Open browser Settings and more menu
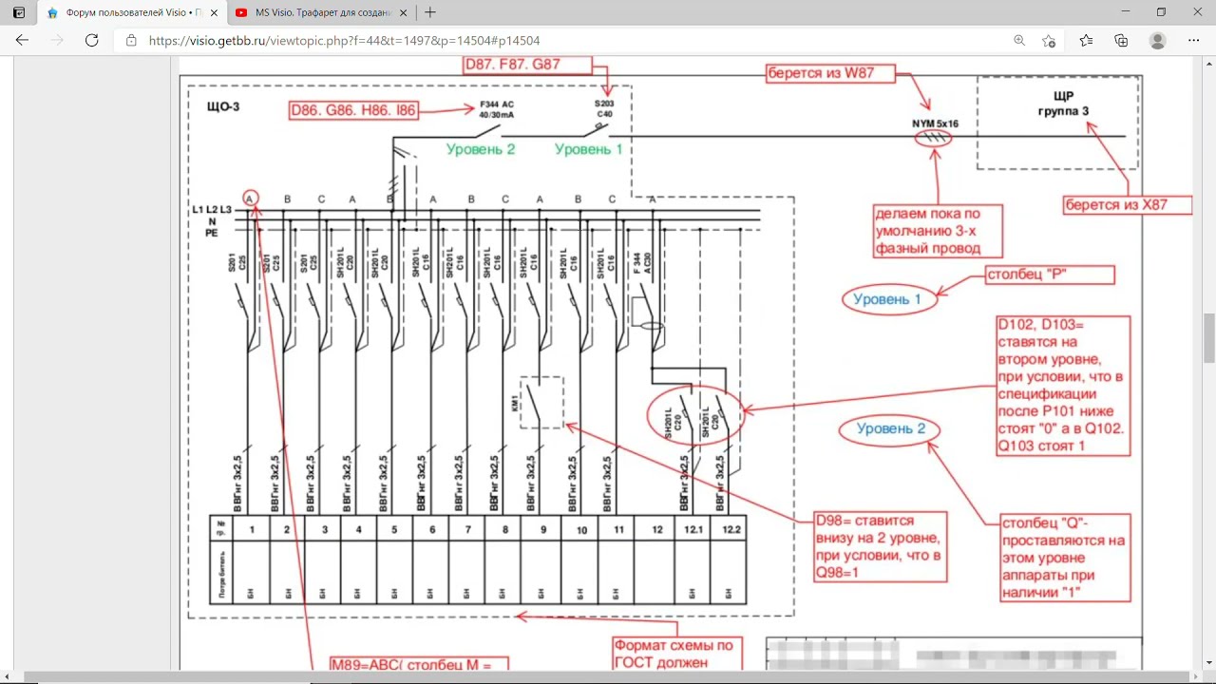The height and width of the screenshot is (684, 1216). pos(1194,41)
